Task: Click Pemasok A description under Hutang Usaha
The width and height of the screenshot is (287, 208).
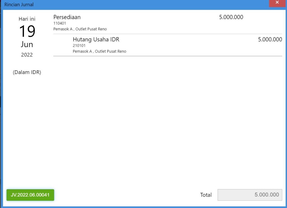Action: [99, 52]
